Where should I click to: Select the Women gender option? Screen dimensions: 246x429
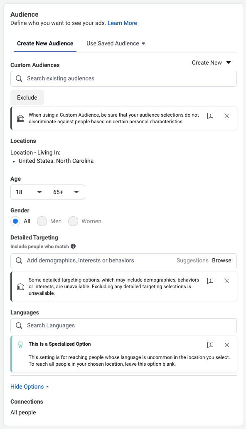73,221
